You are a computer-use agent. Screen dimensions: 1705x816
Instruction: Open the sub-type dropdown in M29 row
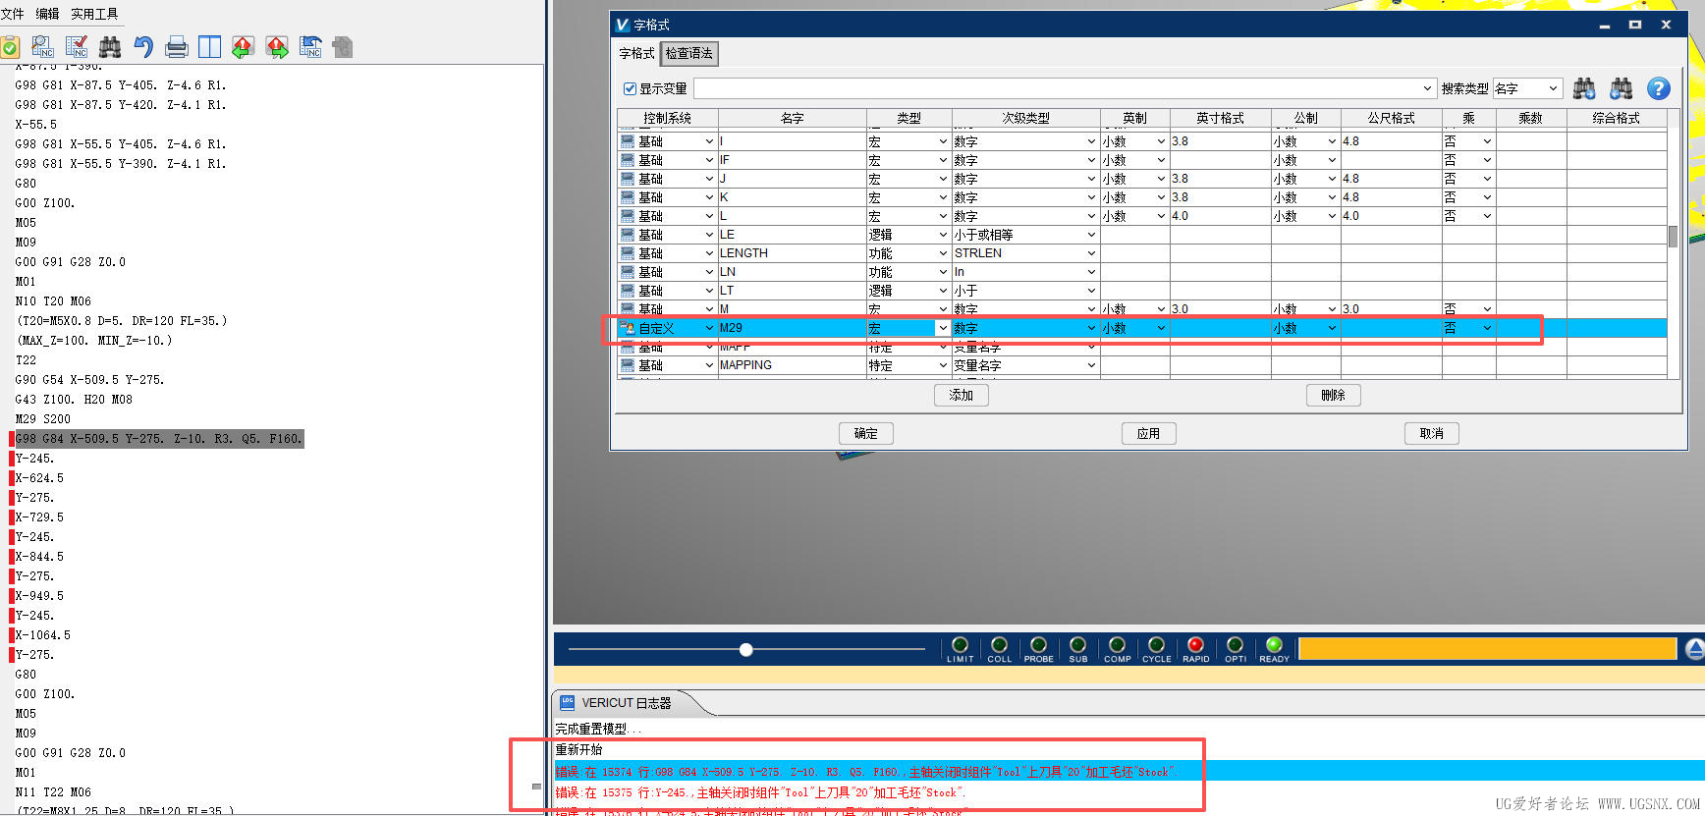click(1091, 328)
